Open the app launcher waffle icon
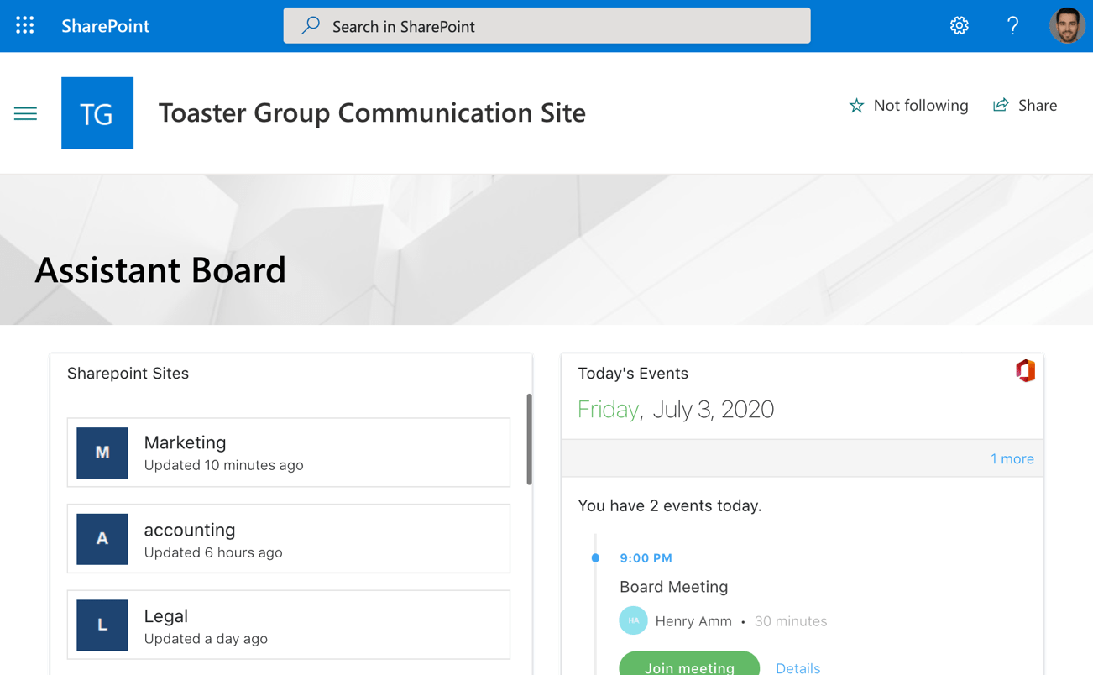The height and width of the screenshot is (675, 1093). 25,25
